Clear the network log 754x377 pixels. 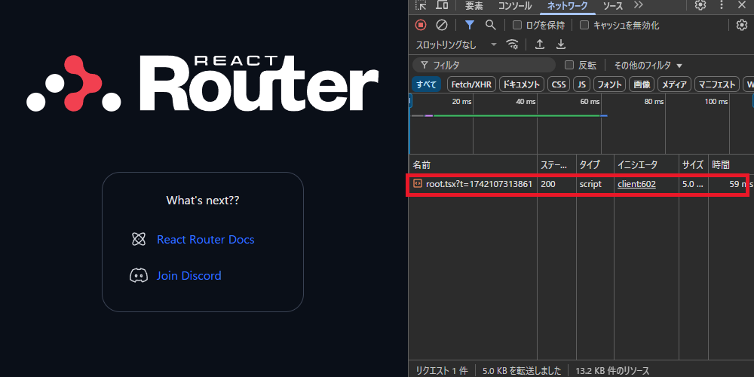441,25
